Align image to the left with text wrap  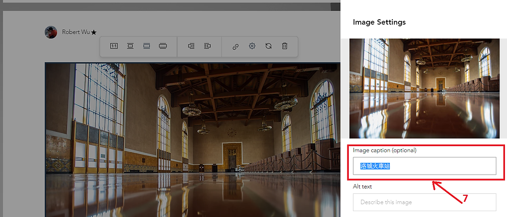191,46
